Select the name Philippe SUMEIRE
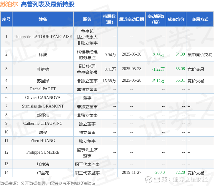Screen dimensions: 214x186 43,152
